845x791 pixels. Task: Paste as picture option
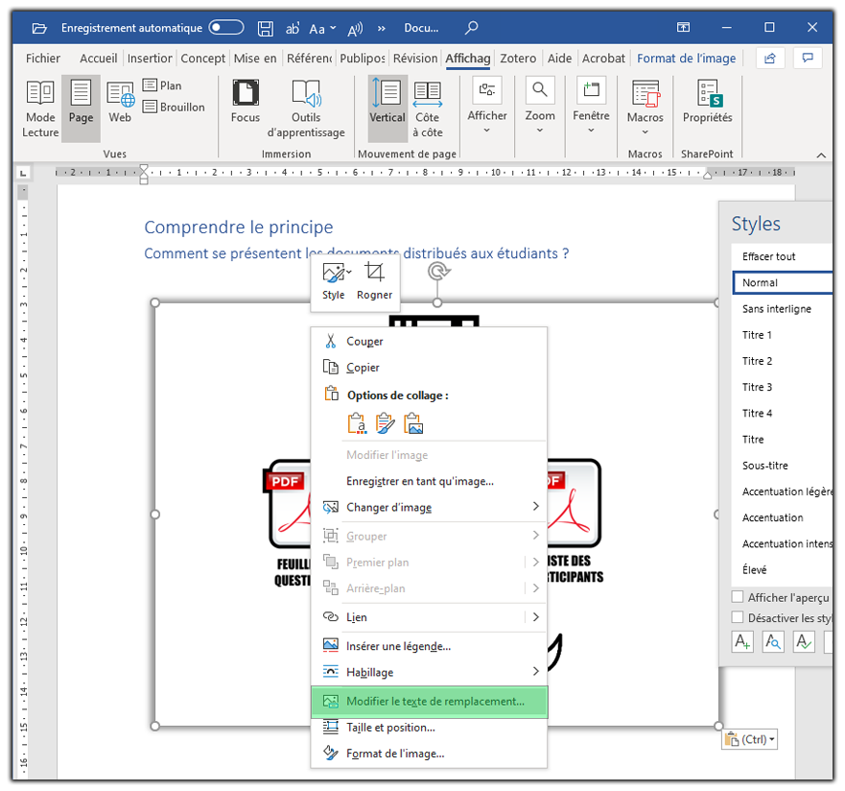click(x=413, y=423)
